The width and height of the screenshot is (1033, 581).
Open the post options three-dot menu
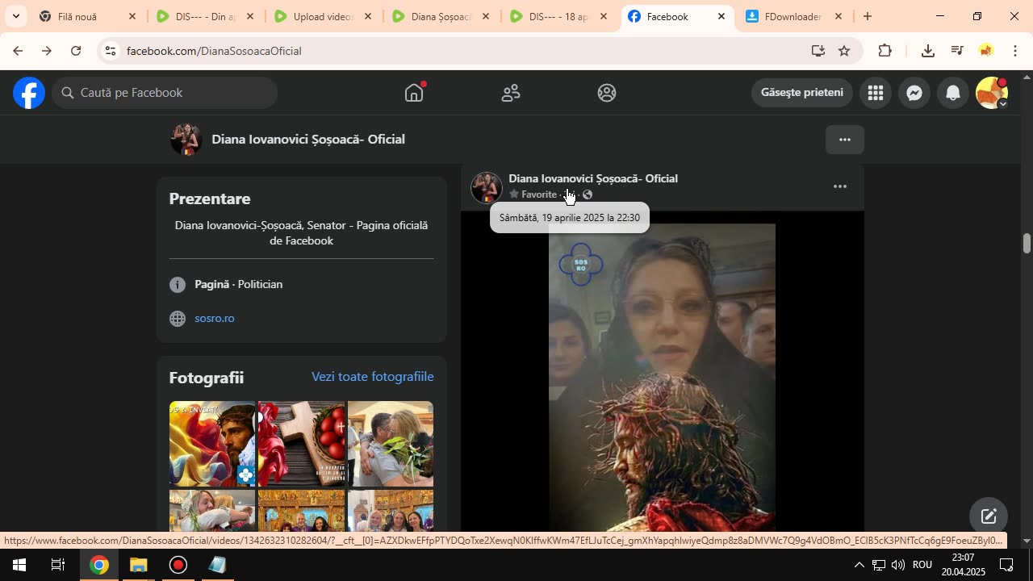(x=840, y=186)
